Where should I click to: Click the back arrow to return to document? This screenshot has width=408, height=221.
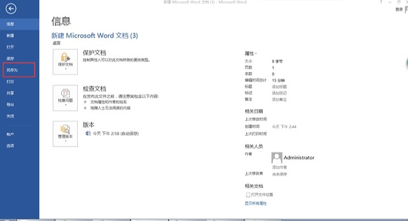[x=11, y=9]
